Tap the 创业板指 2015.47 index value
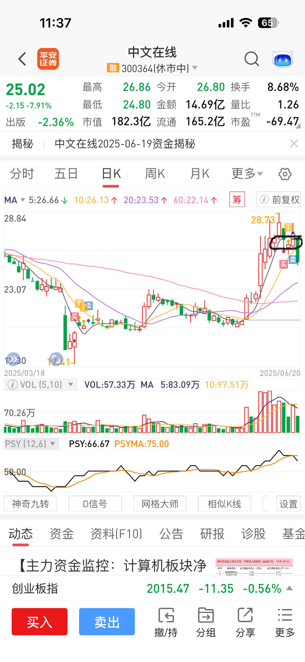This screenshot has height=662, width=305. [168, 588]
